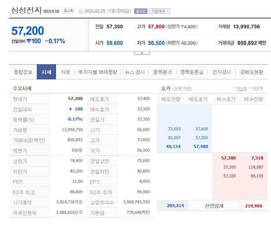Switch to the 전자공시 tab
271x225 pixels.
pos(222,72)
